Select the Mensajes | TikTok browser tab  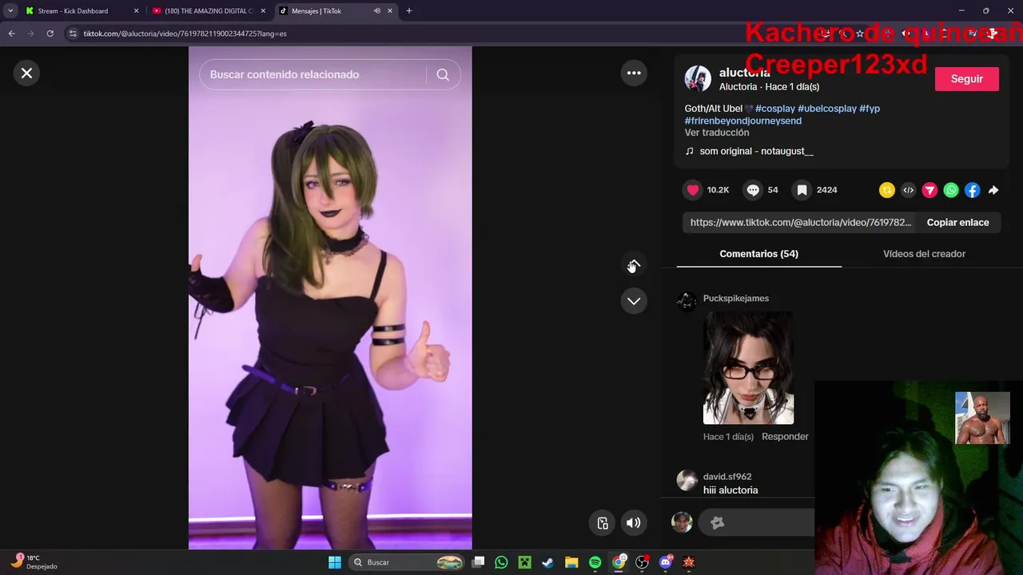pyautogui.click(x=316, y=11)
